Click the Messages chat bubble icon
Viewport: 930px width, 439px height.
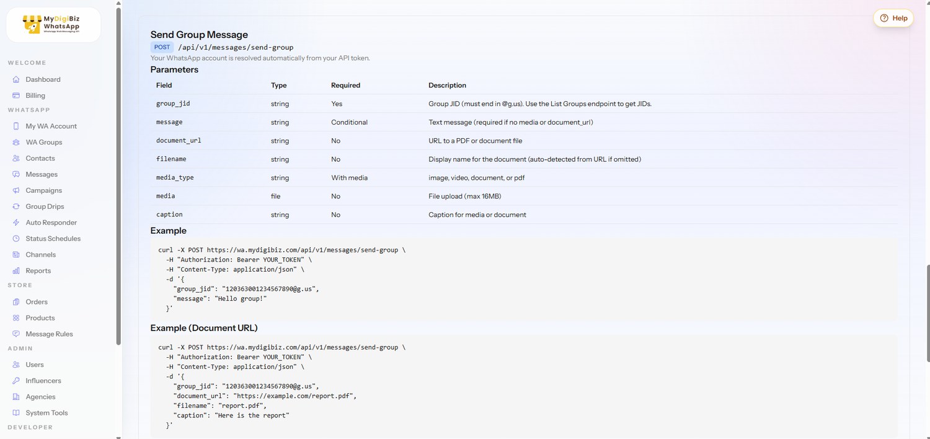click(16, 174)
